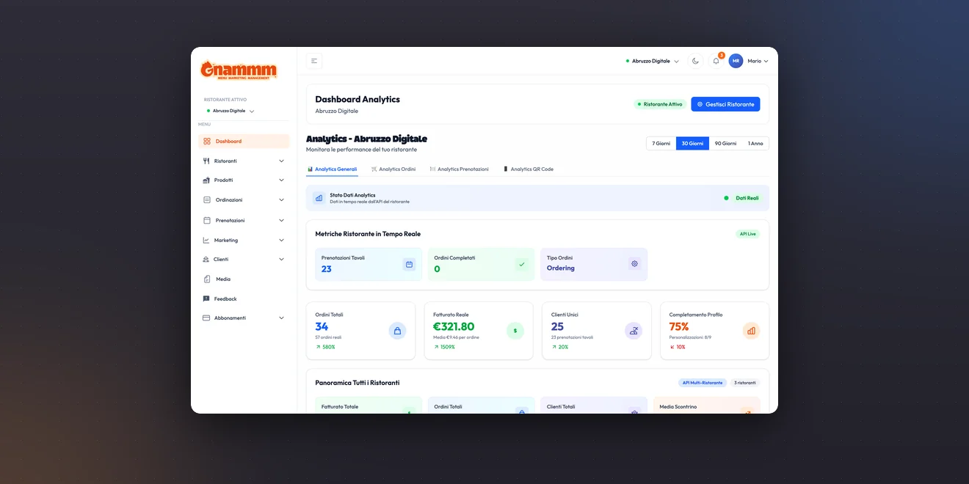Image resolution: width=969 pixels, height=484 pixels.
Task: Click the Ordinazioni sidebar icon
Action: pyautogui.click(x=207, y=199)
